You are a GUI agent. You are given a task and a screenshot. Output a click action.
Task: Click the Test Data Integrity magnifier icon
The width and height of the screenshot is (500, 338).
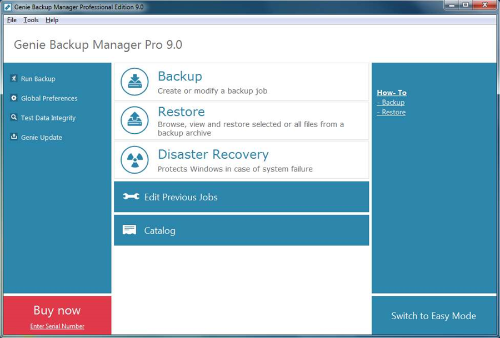14,118
